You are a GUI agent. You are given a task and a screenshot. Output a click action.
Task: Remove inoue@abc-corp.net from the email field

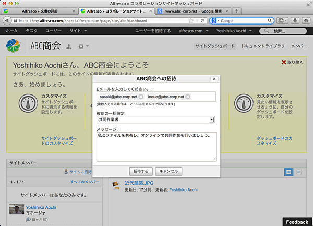187,97
